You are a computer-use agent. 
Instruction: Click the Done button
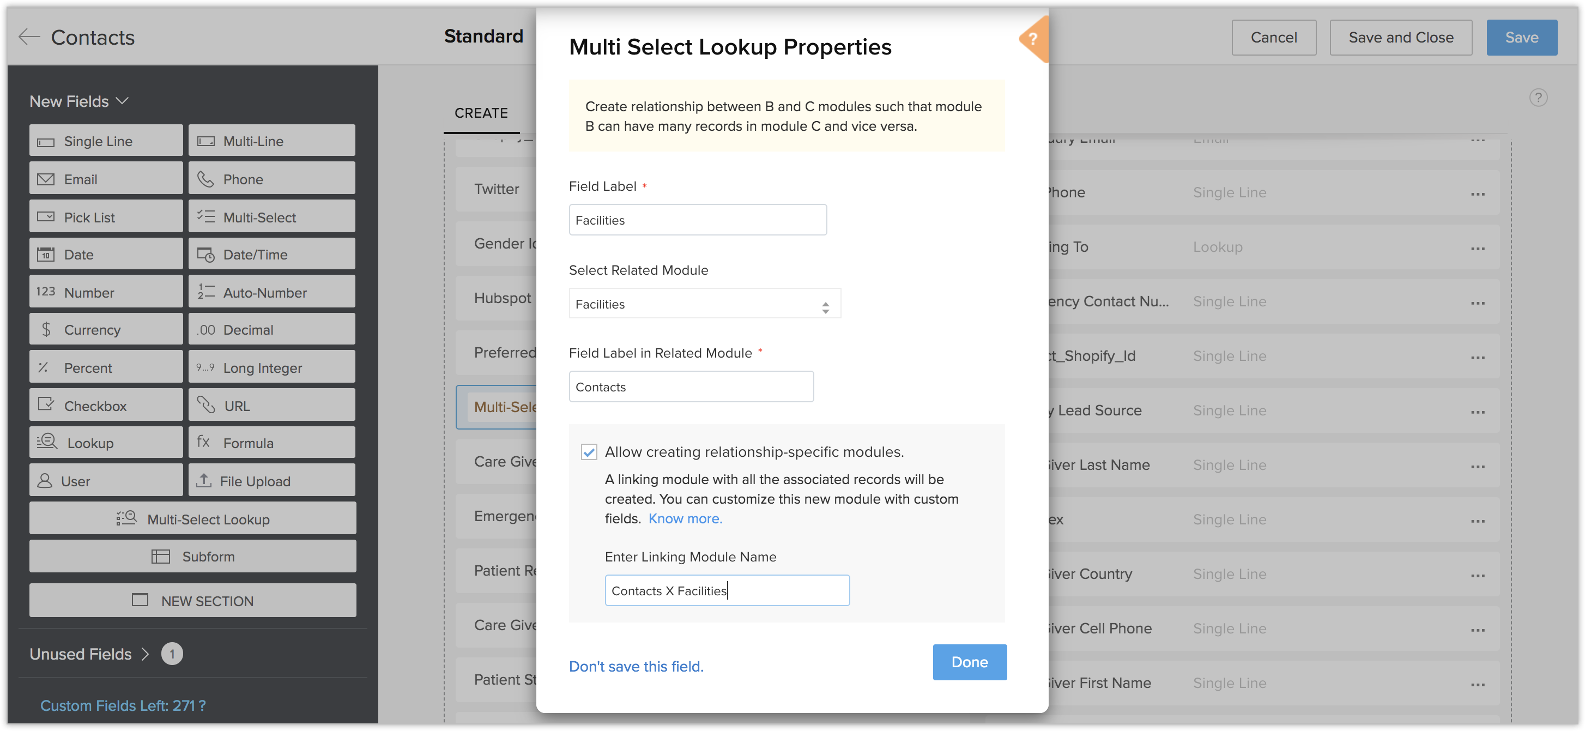click(x=969, y=661)
